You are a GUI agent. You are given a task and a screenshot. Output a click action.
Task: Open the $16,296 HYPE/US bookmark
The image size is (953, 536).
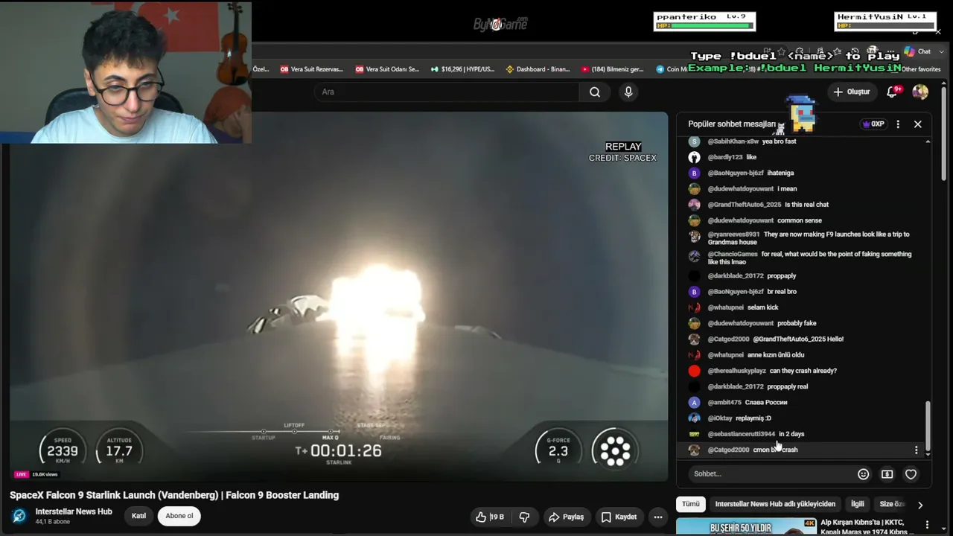tap(462, 69)
